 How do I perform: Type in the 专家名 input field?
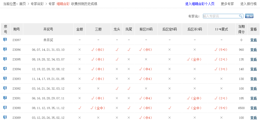pyautogui.click(x=220, y=16)
